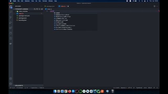This screenshot has width=168, height=94.
Task: Open the Accounts menu in activity bar
Action: click(11, 79)
